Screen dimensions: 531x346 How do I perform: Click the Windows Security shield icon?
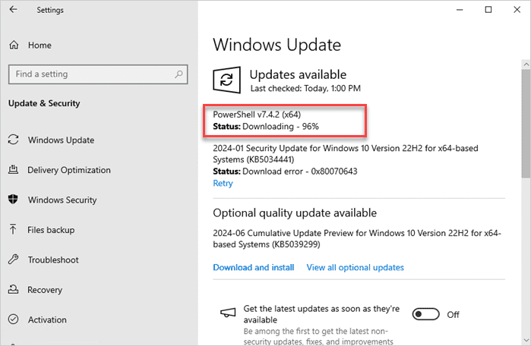coord(13,200)
